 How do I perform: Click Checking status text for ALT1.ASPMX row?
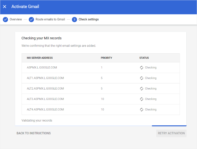pyautogui.click(x=151, y=78)
